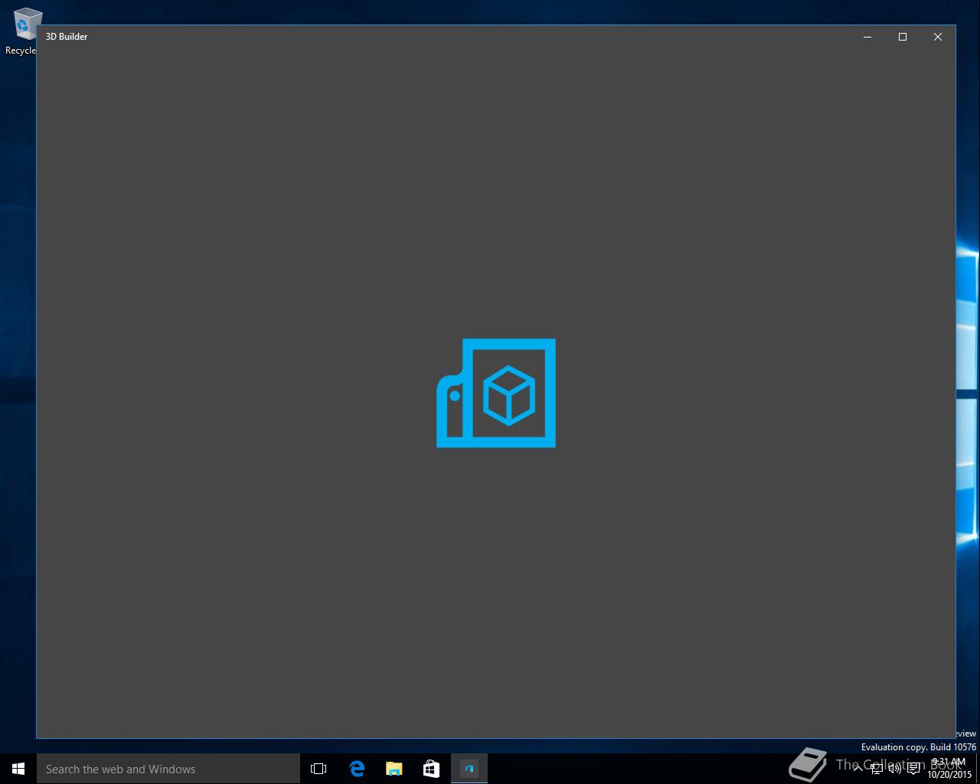This screenshot has width=980, height=784.
Task: Open the clock showing 10/20/2015
Action: pyautogui.click(x=949, y=768)
